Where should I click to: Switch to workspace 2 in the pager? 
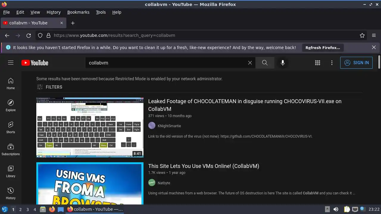tap(20, 210)
